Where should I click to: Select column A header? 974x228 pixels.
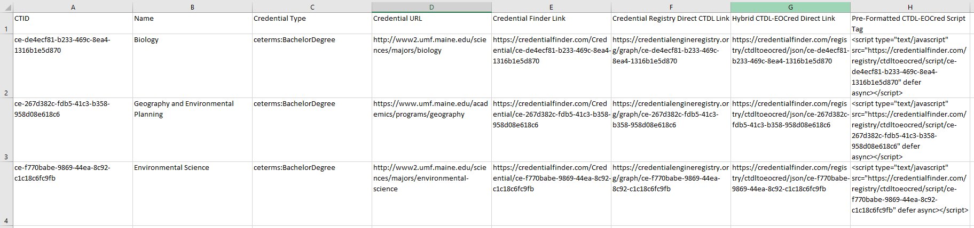tap(73, 7)
